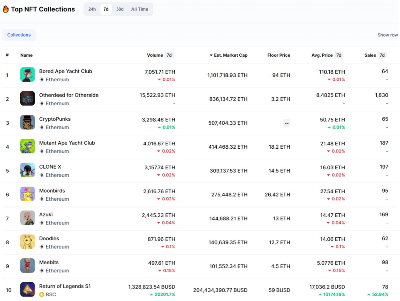Screen dimensions: 400x301
Task: Open the Otherdeed for Otherside collection
Action: point(69,95)
